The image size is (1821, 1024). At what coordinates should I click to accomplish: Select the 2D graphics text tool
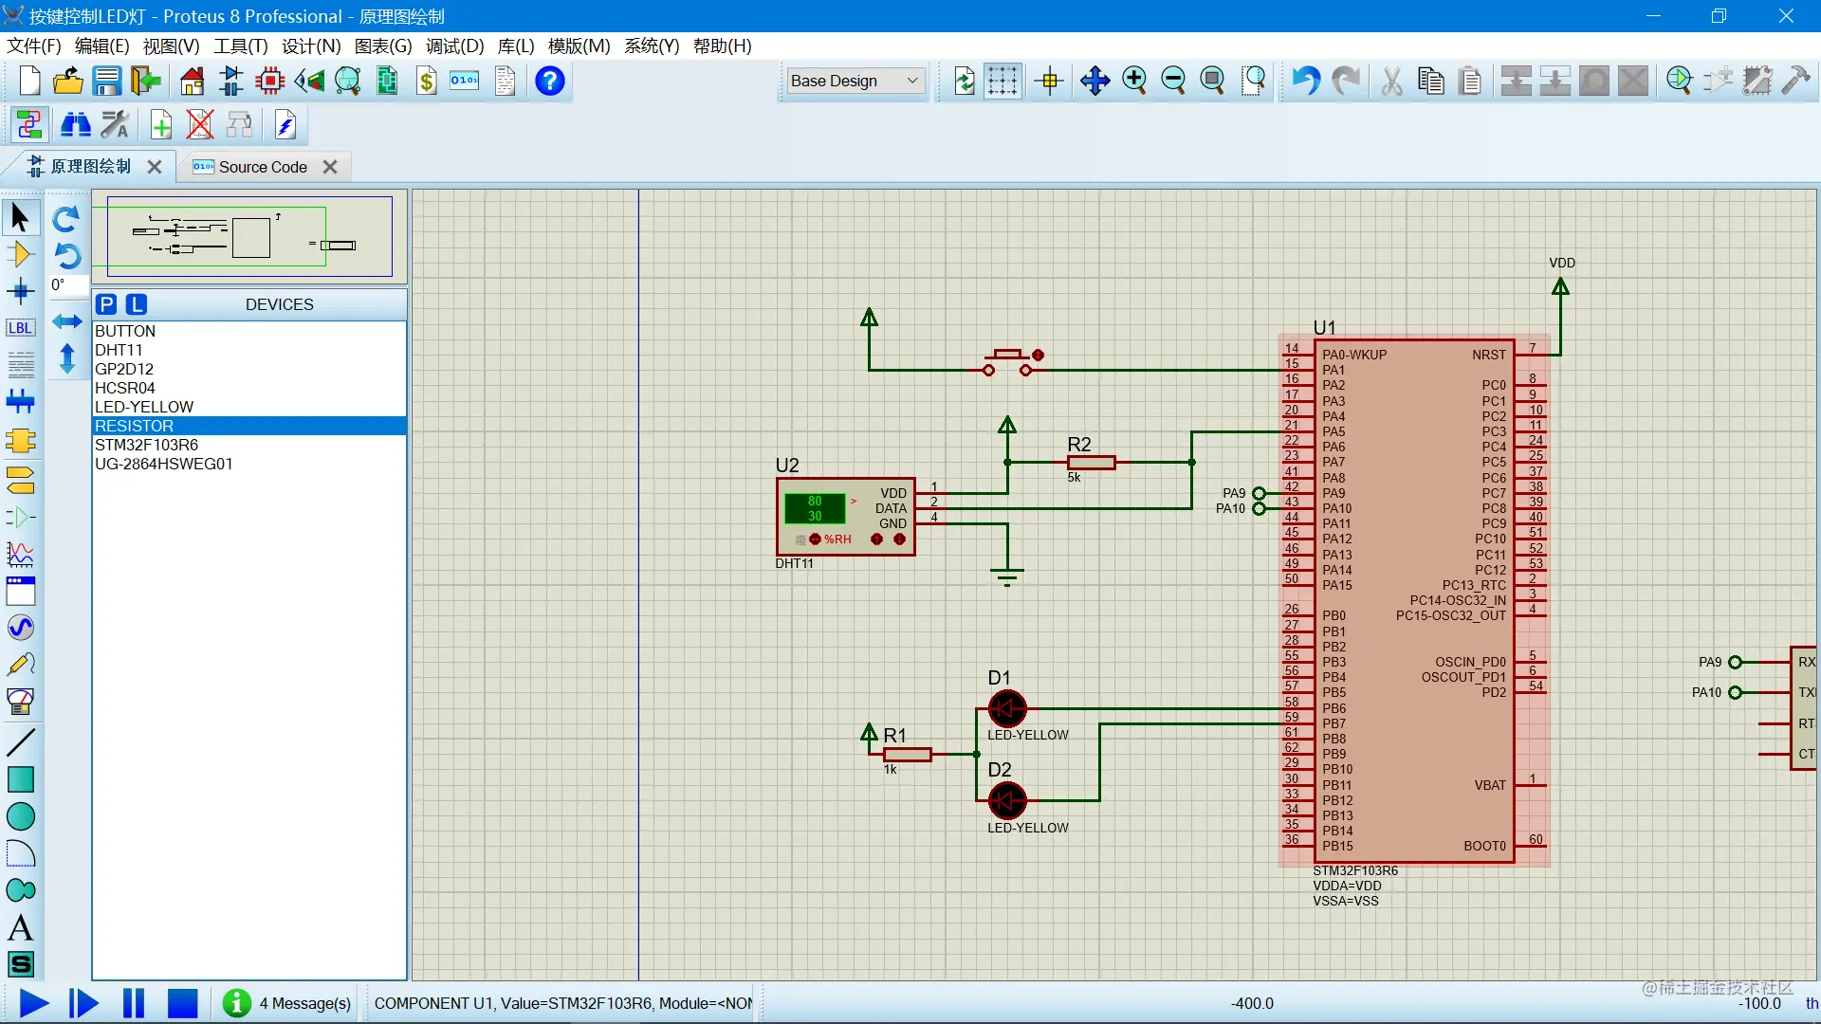click(20, 928)
